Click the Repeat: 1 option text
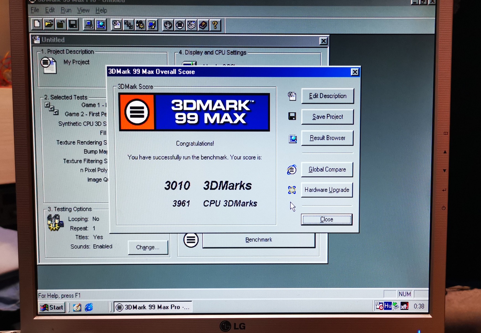 [x=82, y=229]
